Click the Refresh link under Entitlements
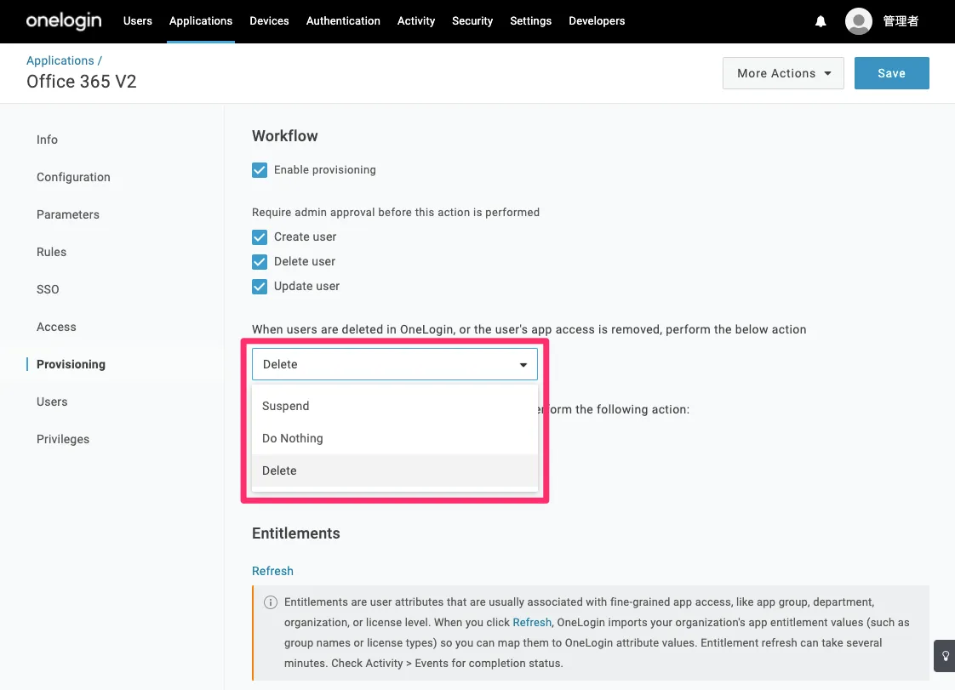955x690 pixels. (x=272, y=571)
